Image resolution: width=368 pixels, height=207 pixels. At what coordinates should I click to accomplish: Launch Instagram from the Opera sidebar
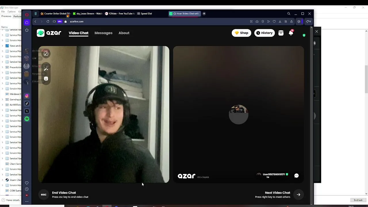[27, 96]
